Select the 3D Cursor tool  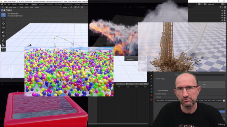pos(3,19)
